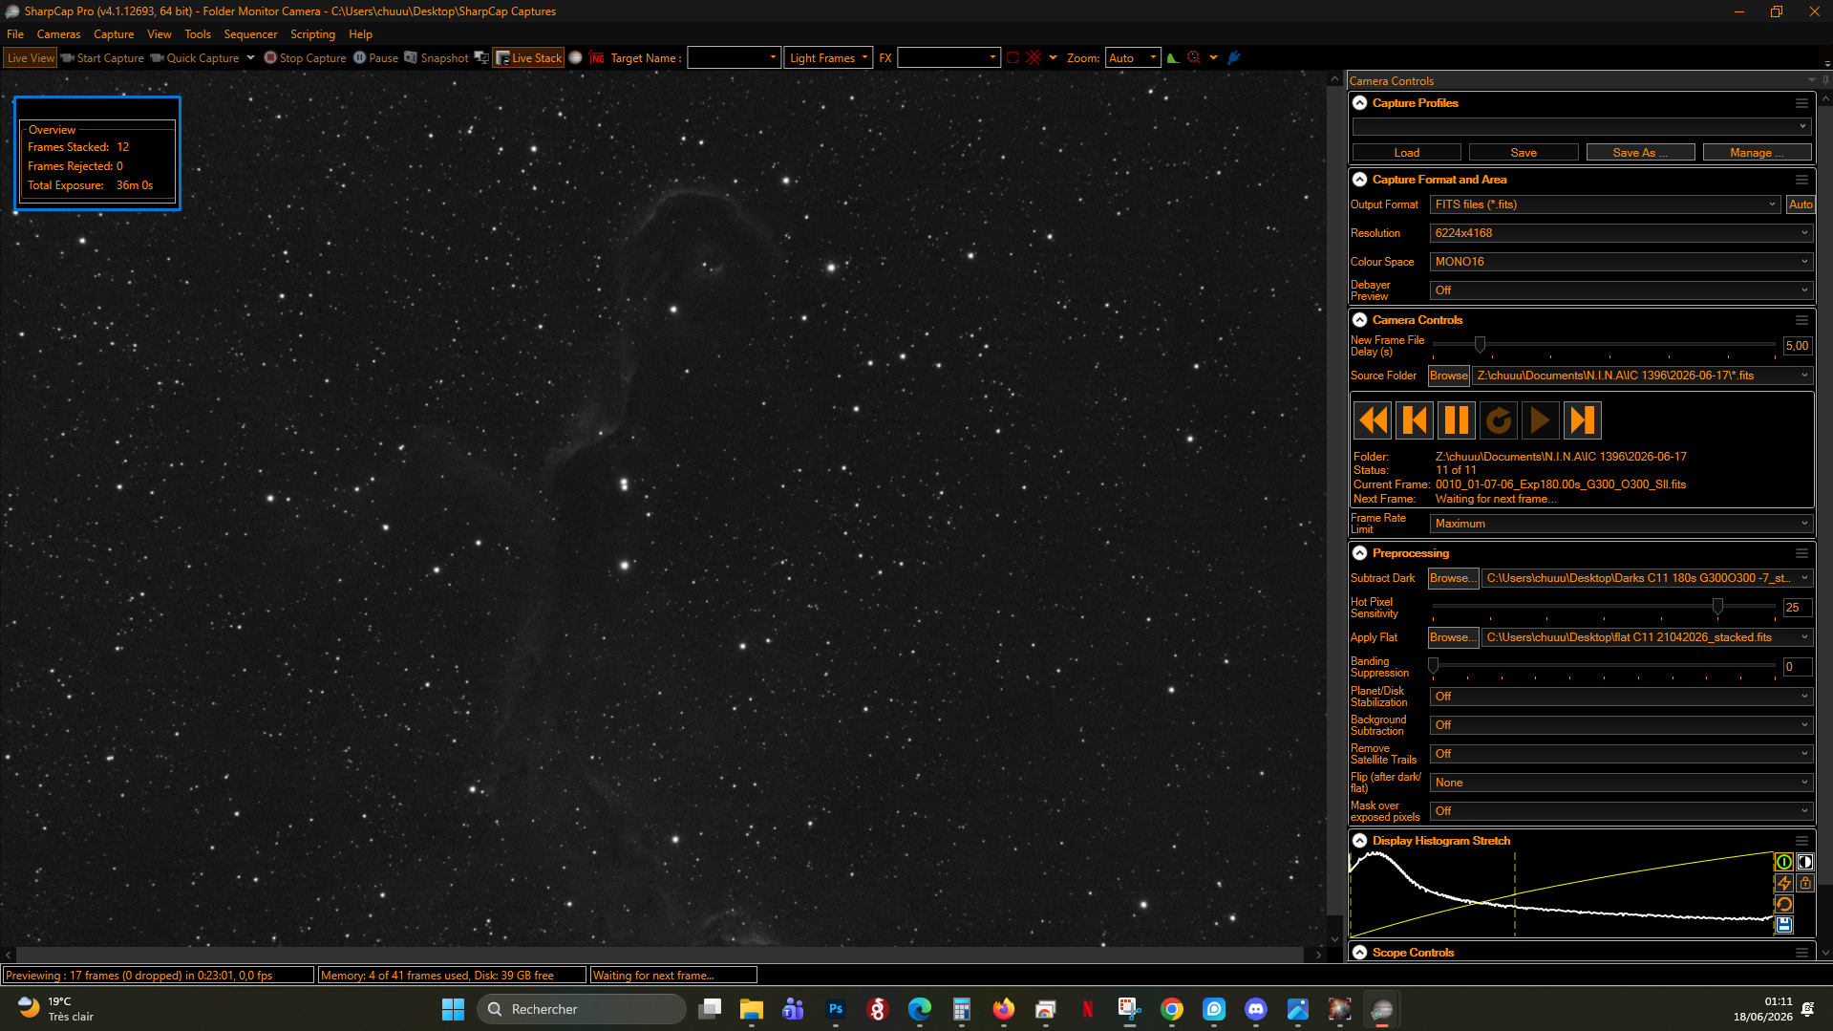Open Photoshop from the Windows taskbar
This screenshot has width=1833, height=1031.
click(x=836, y=1009)
